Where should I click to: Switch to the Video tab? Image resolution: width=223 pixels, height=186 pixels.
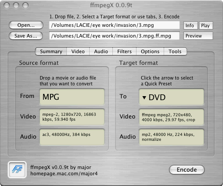[78, 51]
